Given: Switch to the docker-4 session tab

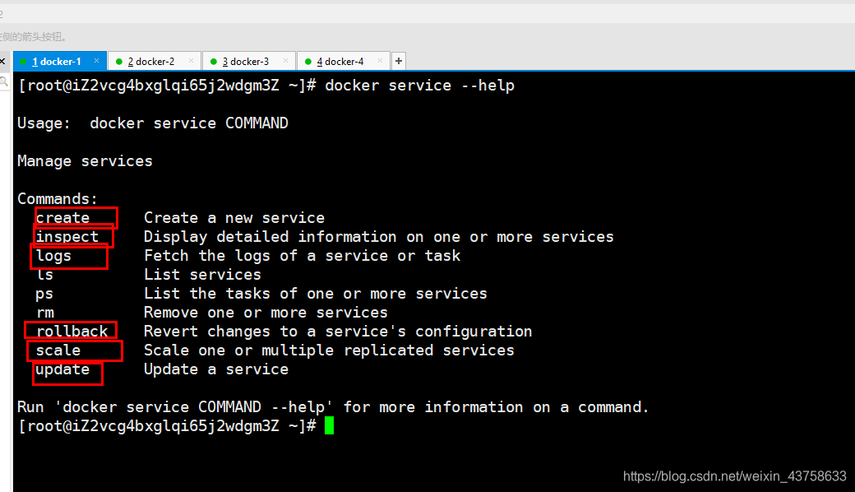Looking at the screenshot, I should pos(344,61).
